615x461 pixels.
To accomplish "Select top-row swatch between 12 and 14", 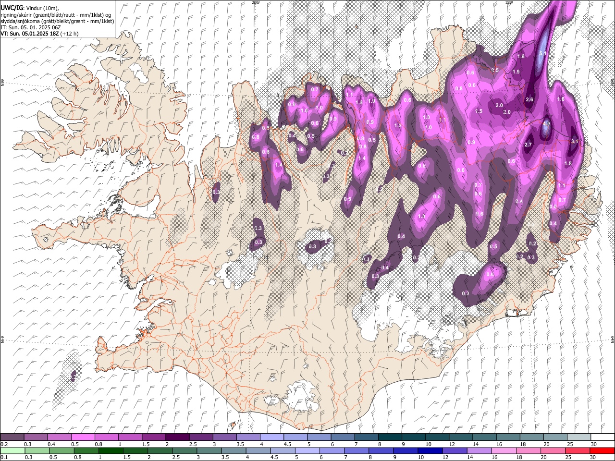I will click(460, 437).
